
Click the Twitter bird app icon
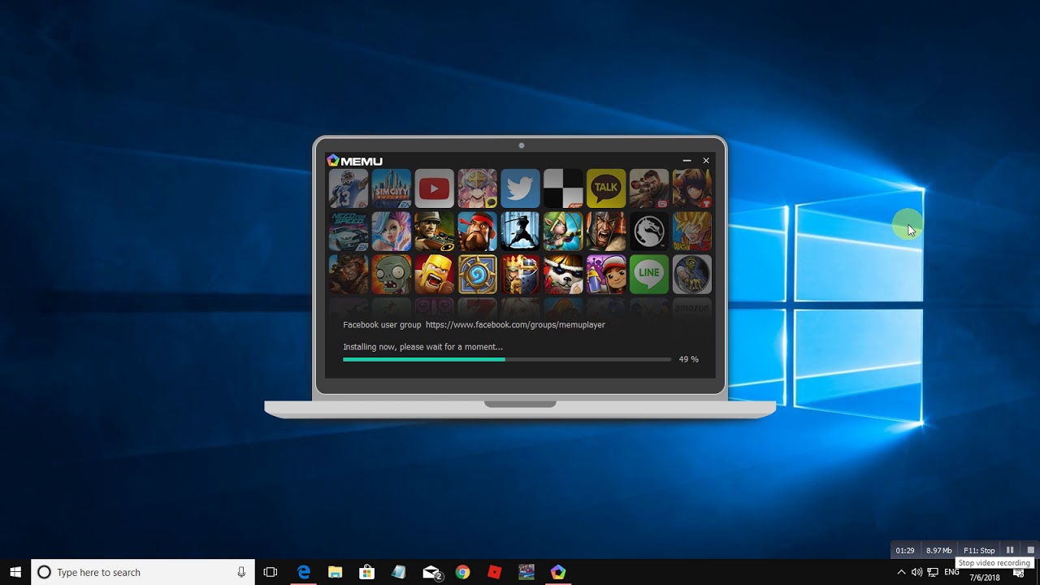click(520, 188)
